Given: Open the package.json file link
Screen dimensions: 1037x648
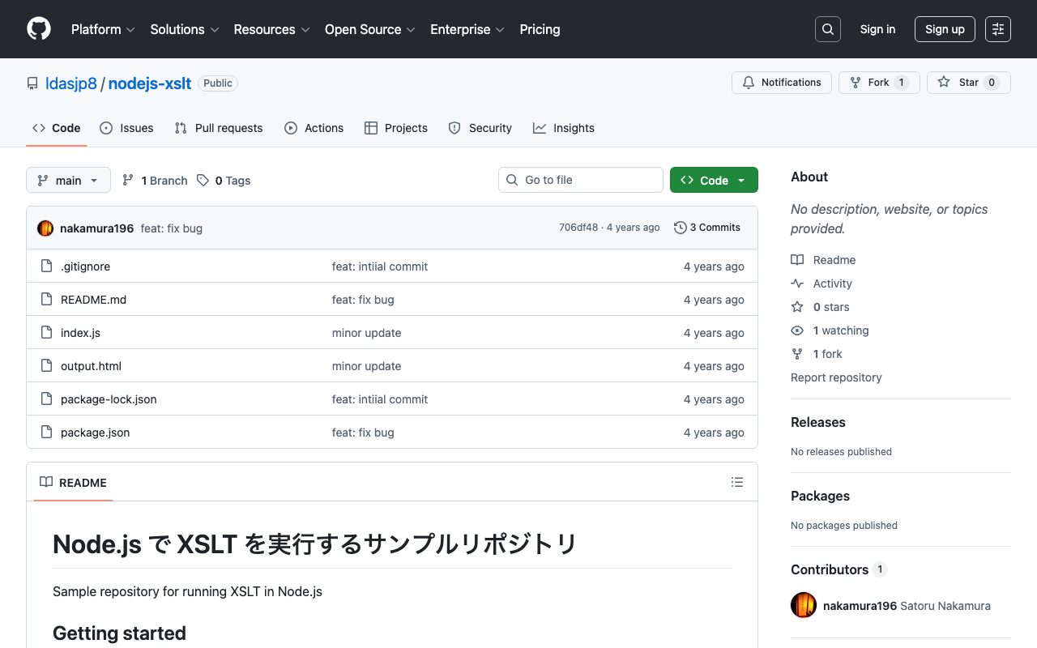Looking at the screenshot, I should click(95, 432).
